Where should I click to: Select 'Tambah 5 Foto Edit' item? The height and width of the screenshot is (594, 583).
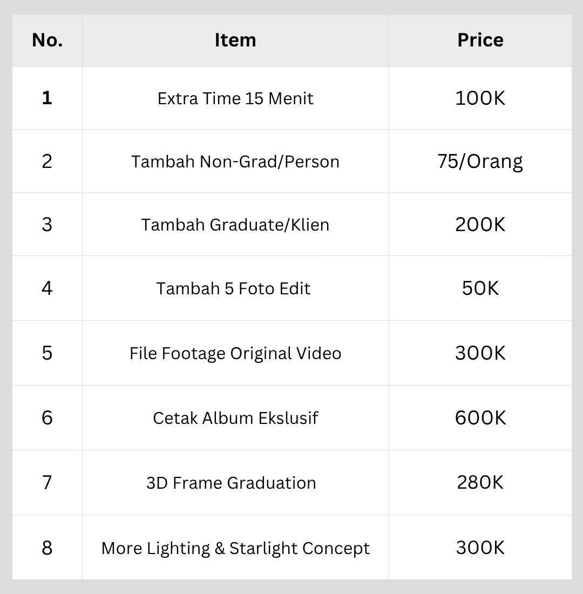pyautogui.click(x=233, y=288)
